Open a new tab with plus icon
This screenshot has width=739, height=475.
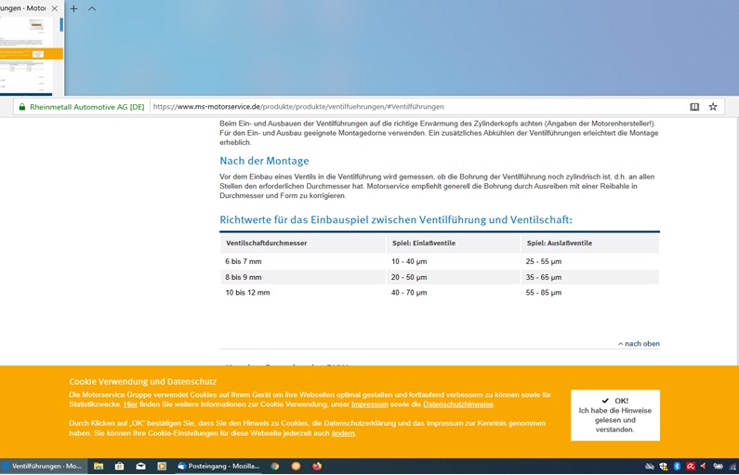pyautogui.click(x=74, y=8)
